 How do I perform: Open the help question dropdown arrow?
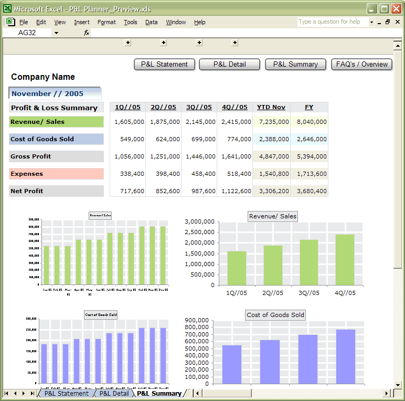tap(371, 22)
